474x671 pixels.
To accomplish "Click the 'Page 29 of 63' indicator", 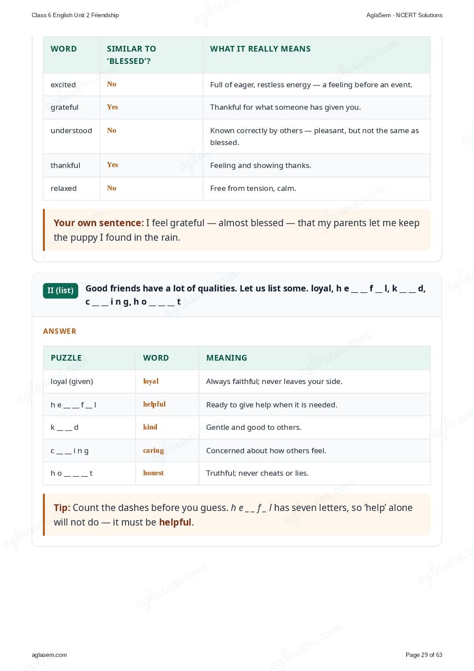I will pos(424,655).
